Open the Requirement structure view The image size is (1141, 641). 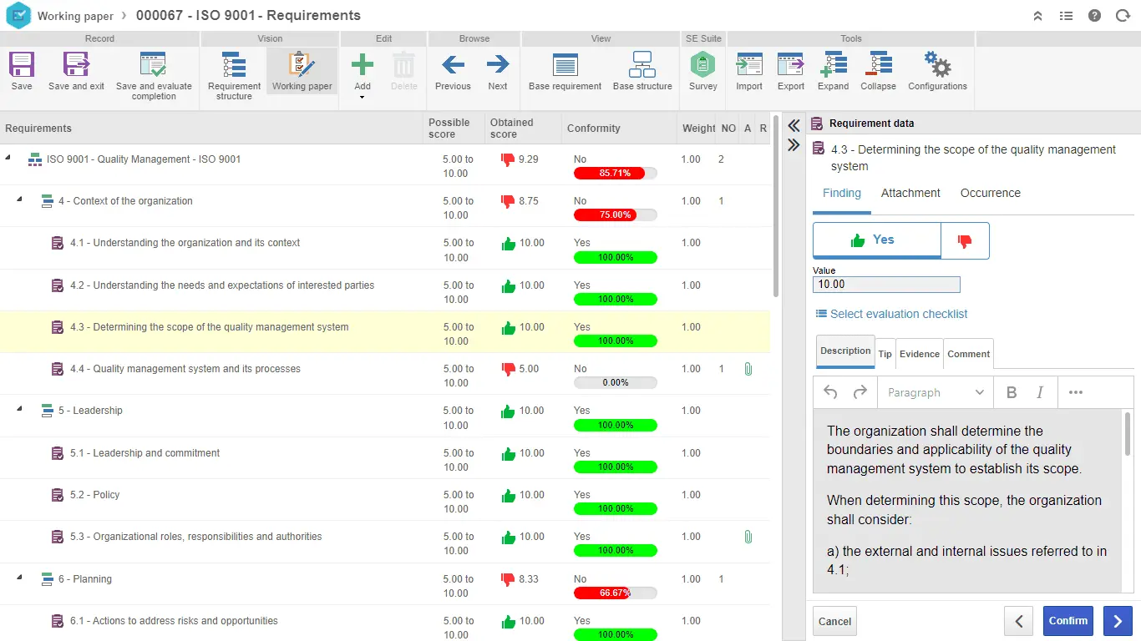pyautogui.click(x=233, y=75)
